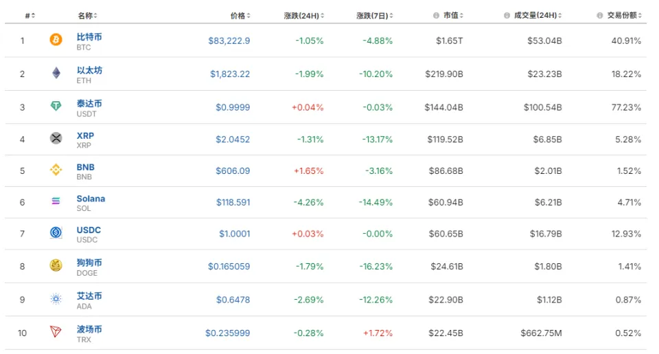659x354 pixels.
Task: Click BNB price $606.09
Action: [233, 171]
